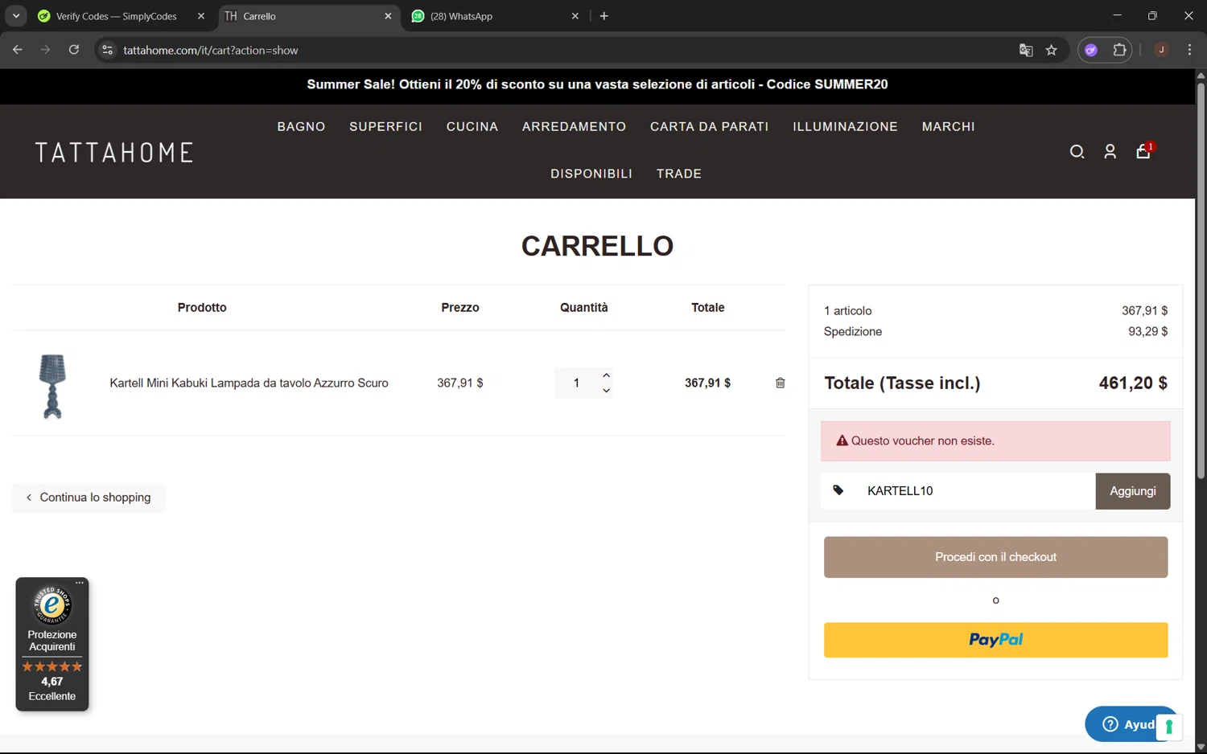Click the address bar URL

tap(211, 51)
